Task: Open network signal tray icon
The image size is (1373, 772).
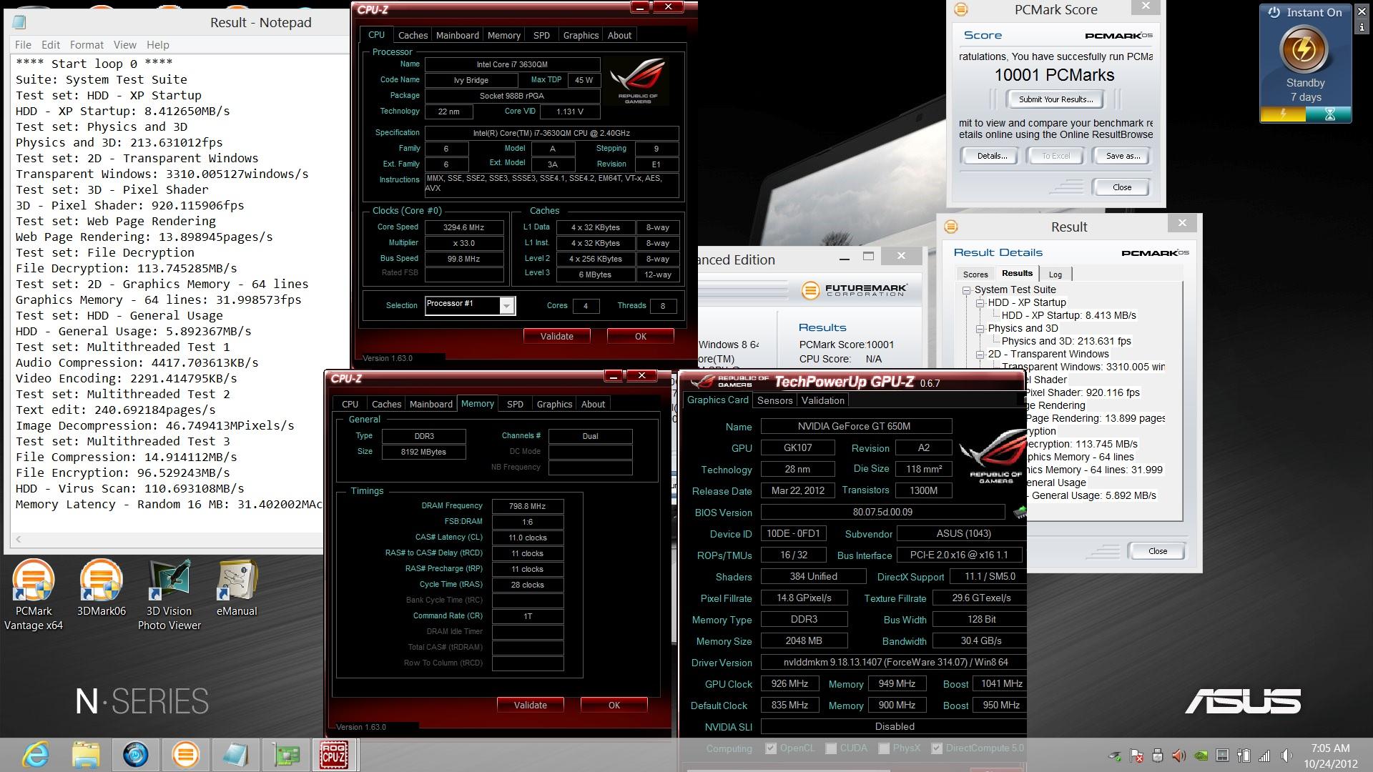Action: (x=1265, y=756)
